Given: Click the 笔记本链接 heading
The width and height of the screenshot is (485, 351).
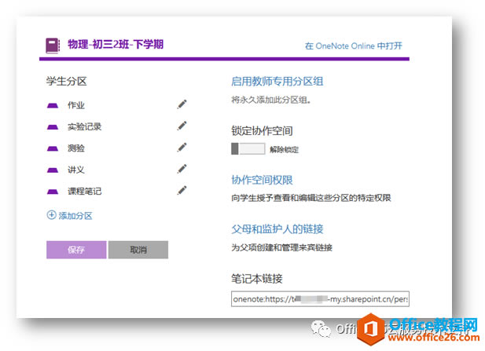Looking at the screenshot, I should click(x=257, y=279).
